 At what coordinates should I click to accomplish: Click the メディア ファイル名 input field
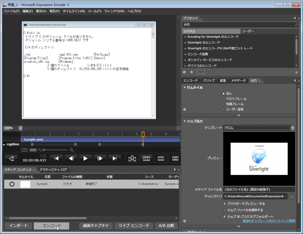(259, 190)
